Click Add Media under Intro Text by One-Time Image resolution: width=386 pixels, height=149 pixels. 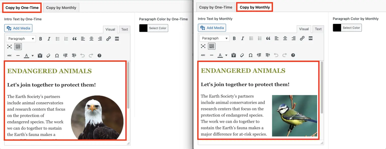coord(18,28)
